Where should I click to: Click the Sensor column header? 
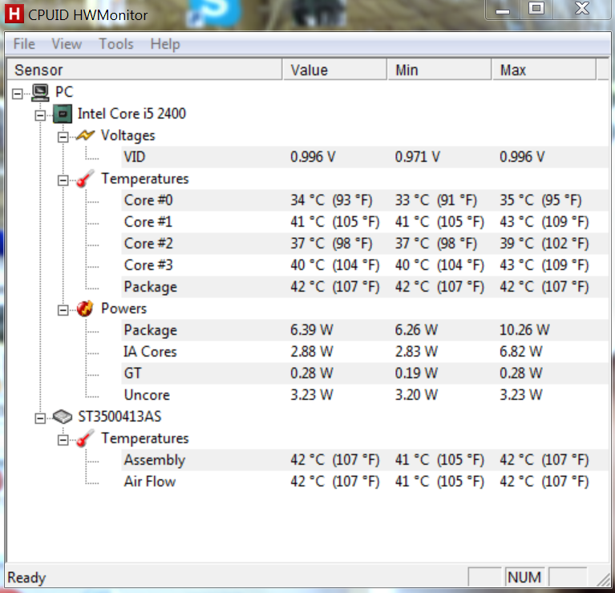(x=144, y=71)
